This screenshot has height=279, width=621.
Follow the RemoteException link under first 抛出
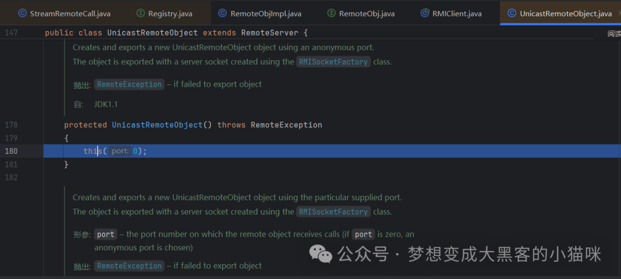tap(129, 84)
